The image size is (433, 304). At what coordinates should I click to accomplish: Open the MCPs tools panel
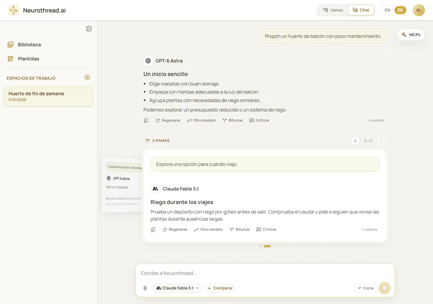point(411,35)
